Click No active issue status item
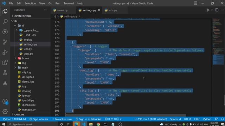Viewport: 225px width, 126px height. pos(62,119)
